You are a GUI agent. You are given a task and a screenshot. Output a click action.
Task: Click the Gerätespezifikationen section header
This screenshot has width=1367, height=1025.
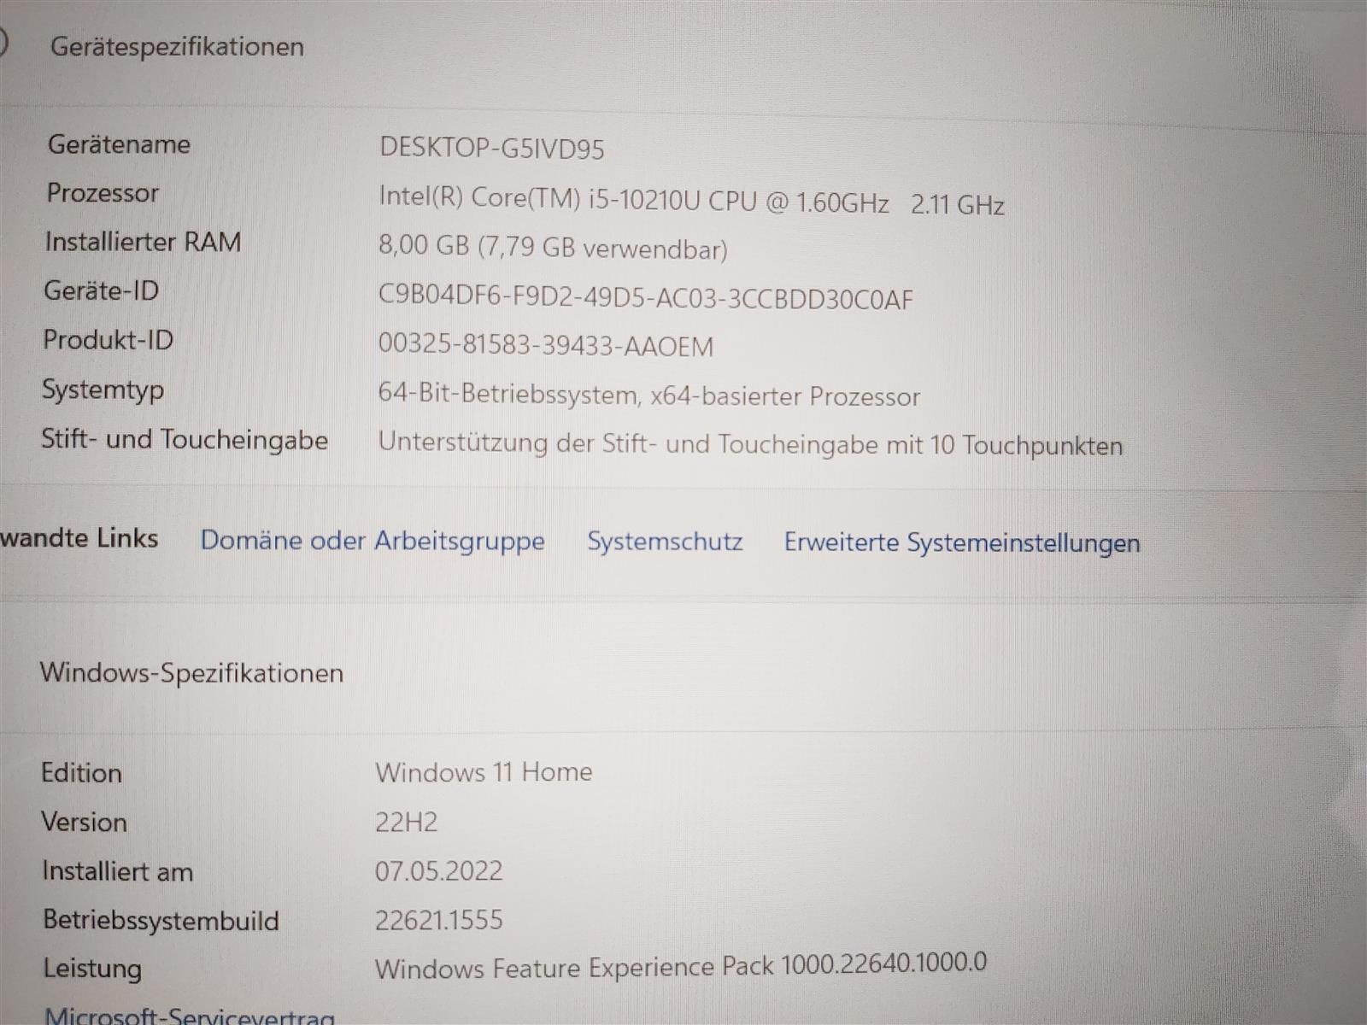[177, 46]
